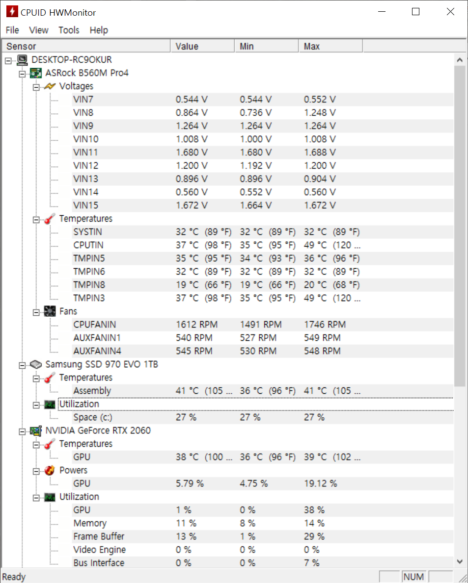Select the Memory utilization row
Viewport: 468px width, 583px height.
click(262, 523)
